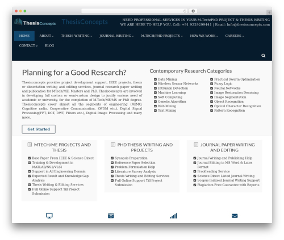This screenshot has width=284, height=240.
Task: Click the monitor icon at page bottom
Action: [x=49, y=216]
